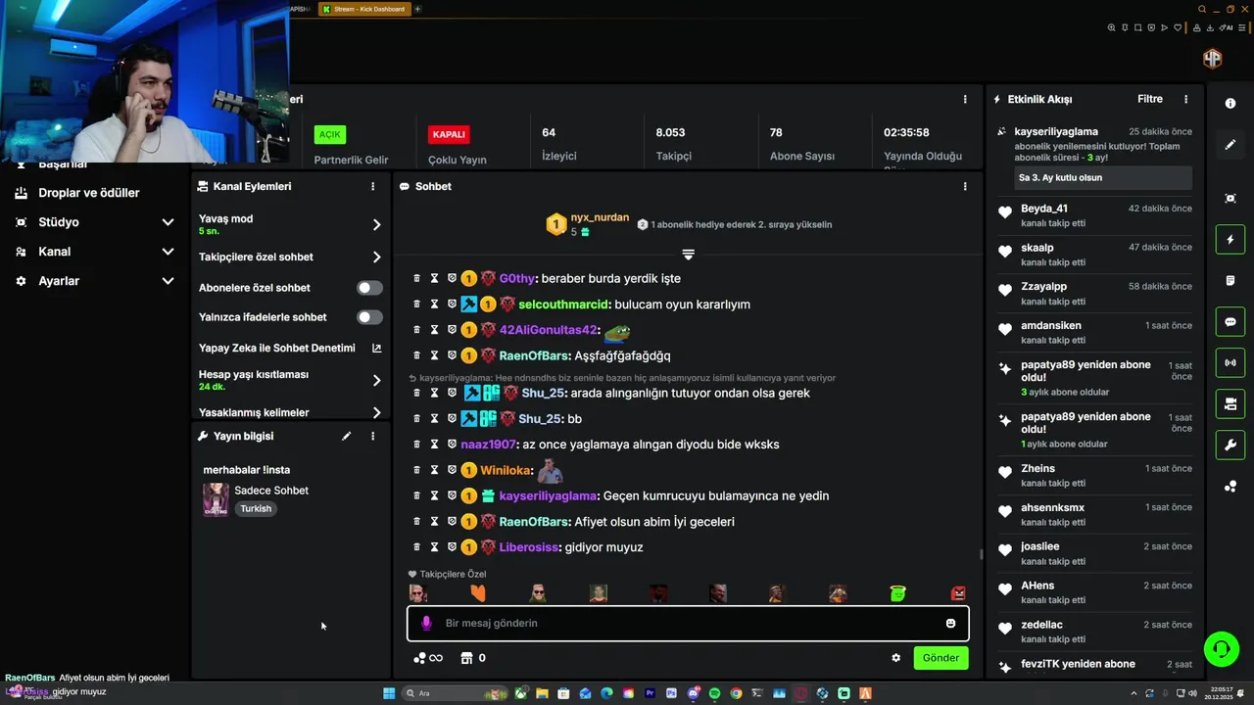Viewport: 1254px width, 705px height.
Task: Open Yapay Zeka ile Sohbet Denetimi stats icon
Action: pyautogui.click(x=376, y=348)
